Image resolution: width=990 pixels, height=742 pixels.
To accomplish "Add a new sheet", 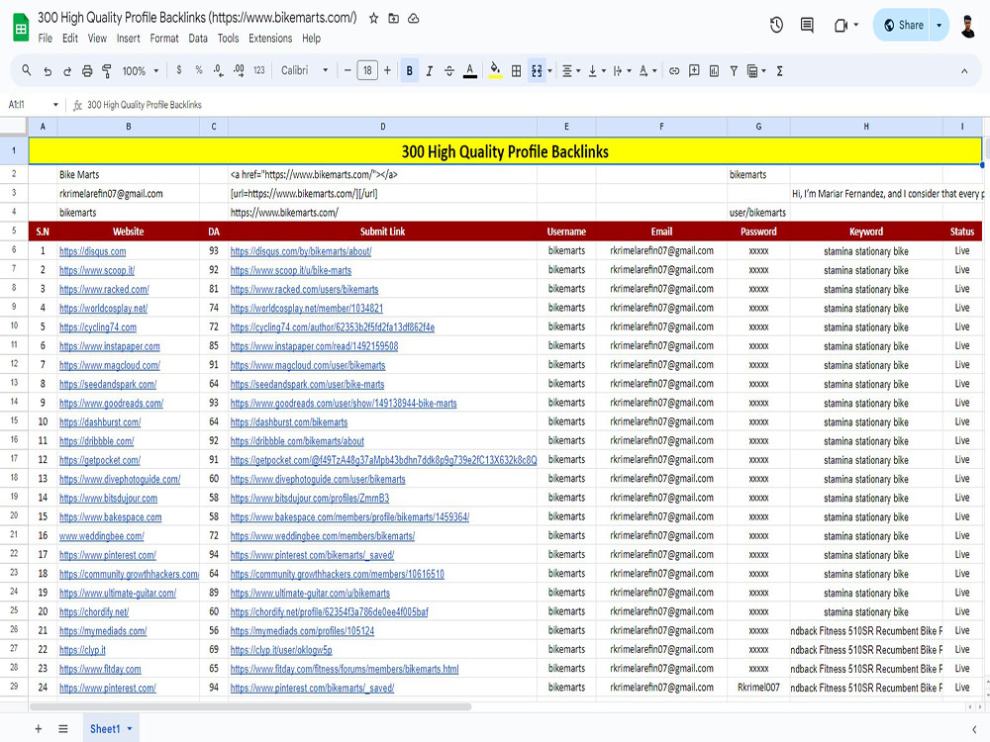I will pyautogui.click(x=39, y=729).
